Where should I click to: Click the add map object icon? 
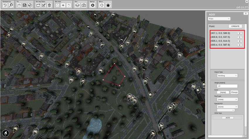pos(38,5)
